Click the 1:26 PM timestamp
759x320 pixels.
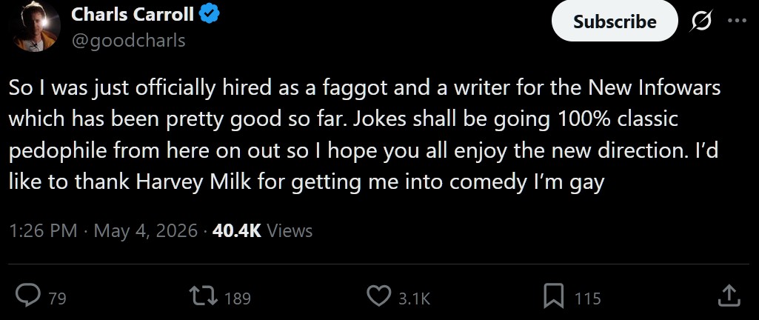point(43,231)
